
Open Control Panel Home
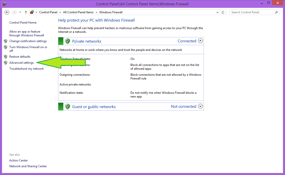point(23,23)
